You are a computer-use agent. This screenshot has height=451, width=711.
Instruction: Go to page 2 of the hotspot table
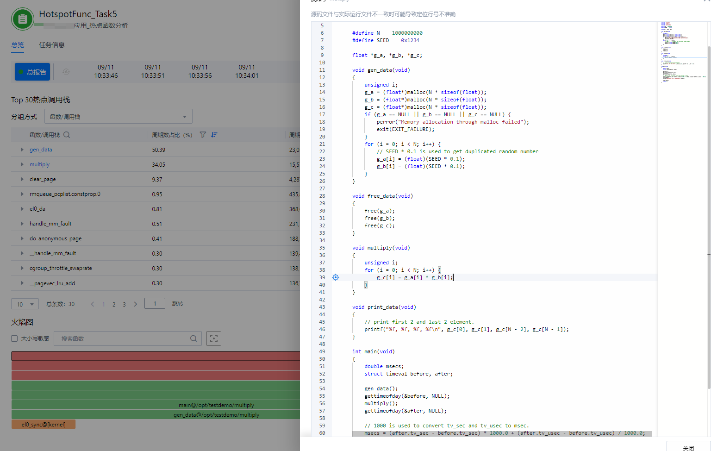[114, 304]
